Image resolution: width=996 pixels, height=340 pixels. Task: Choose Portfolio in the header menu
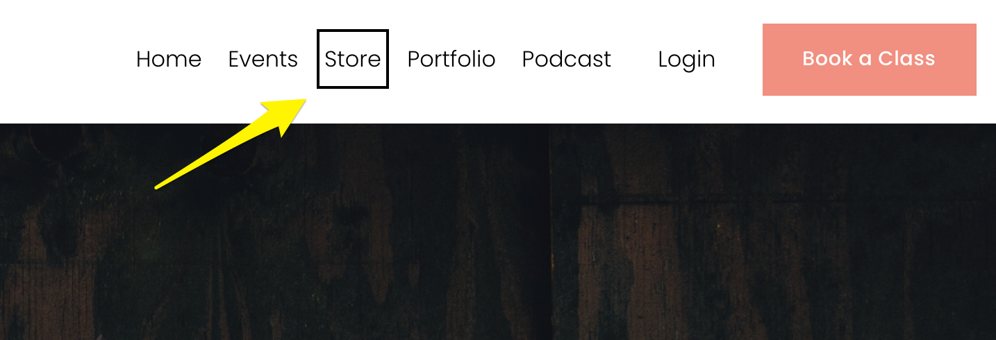451,59
